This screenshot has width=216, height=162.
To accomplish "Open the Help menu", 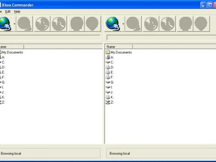I will (17, 12).
